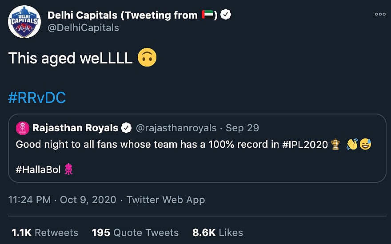Click the UAE flag emoji in name
Image resolution: width=391 pixels, height=244 pixels.
207,15
